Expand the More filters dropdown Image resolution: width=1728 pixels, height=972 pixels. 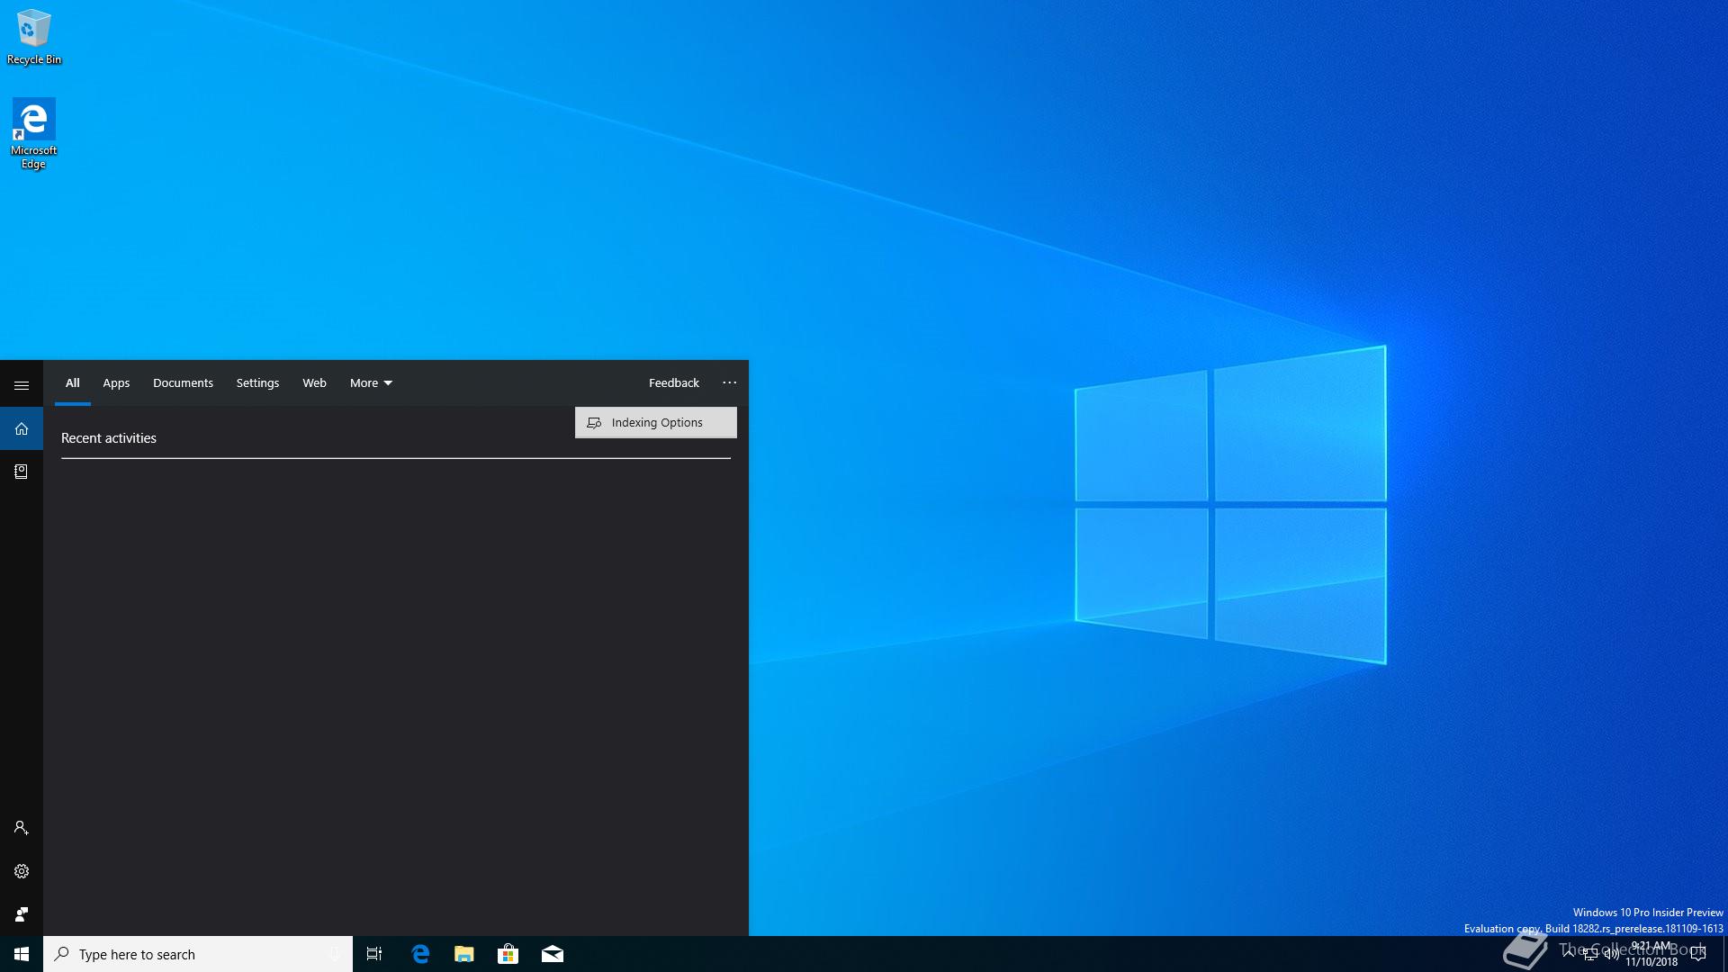point(371,382)
